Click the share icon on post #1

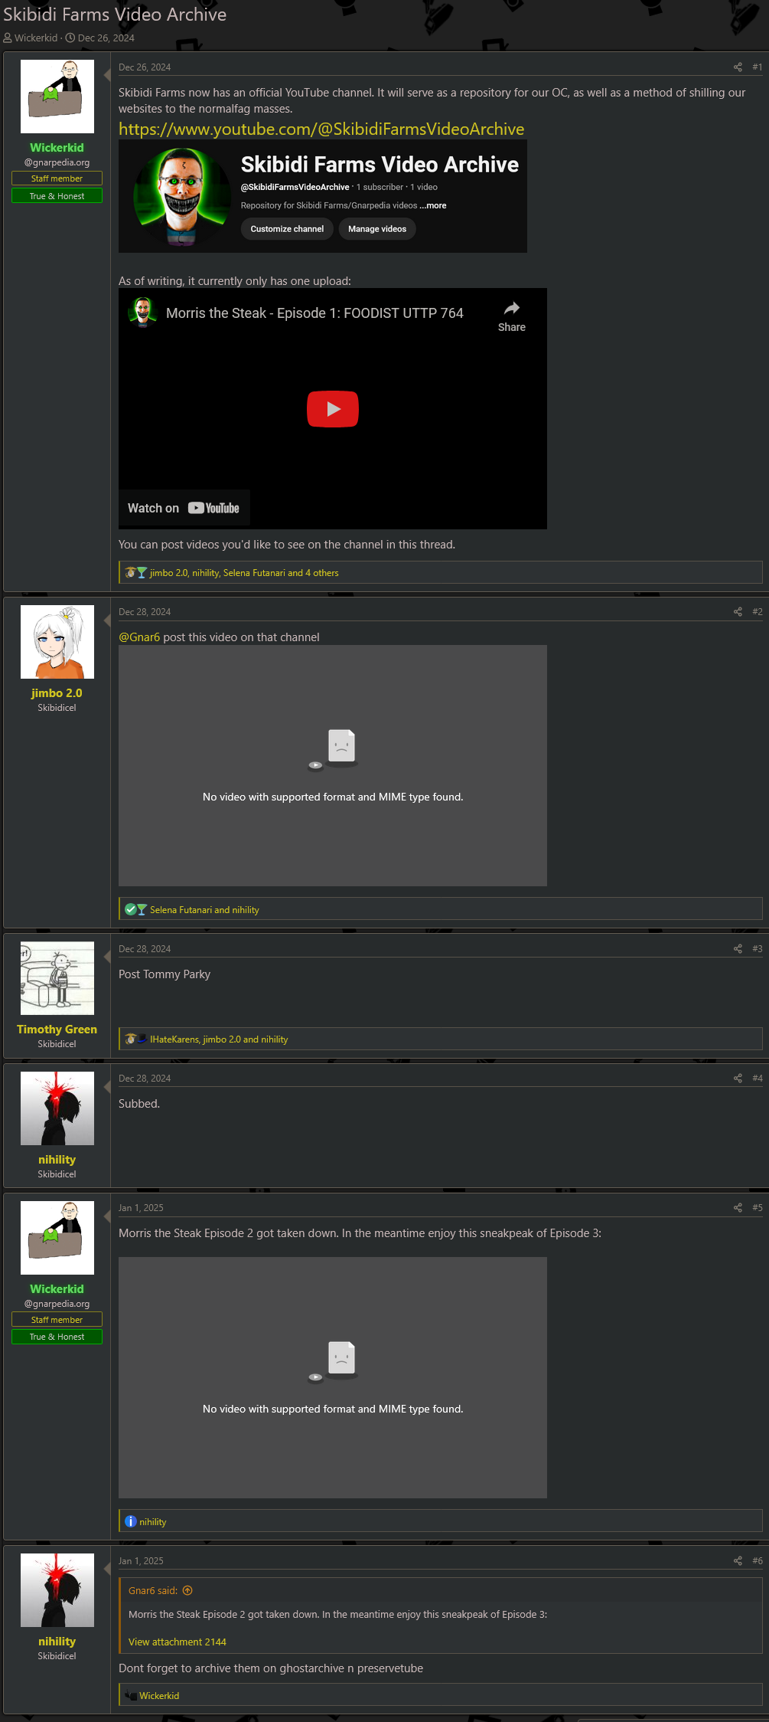[738, 67]
